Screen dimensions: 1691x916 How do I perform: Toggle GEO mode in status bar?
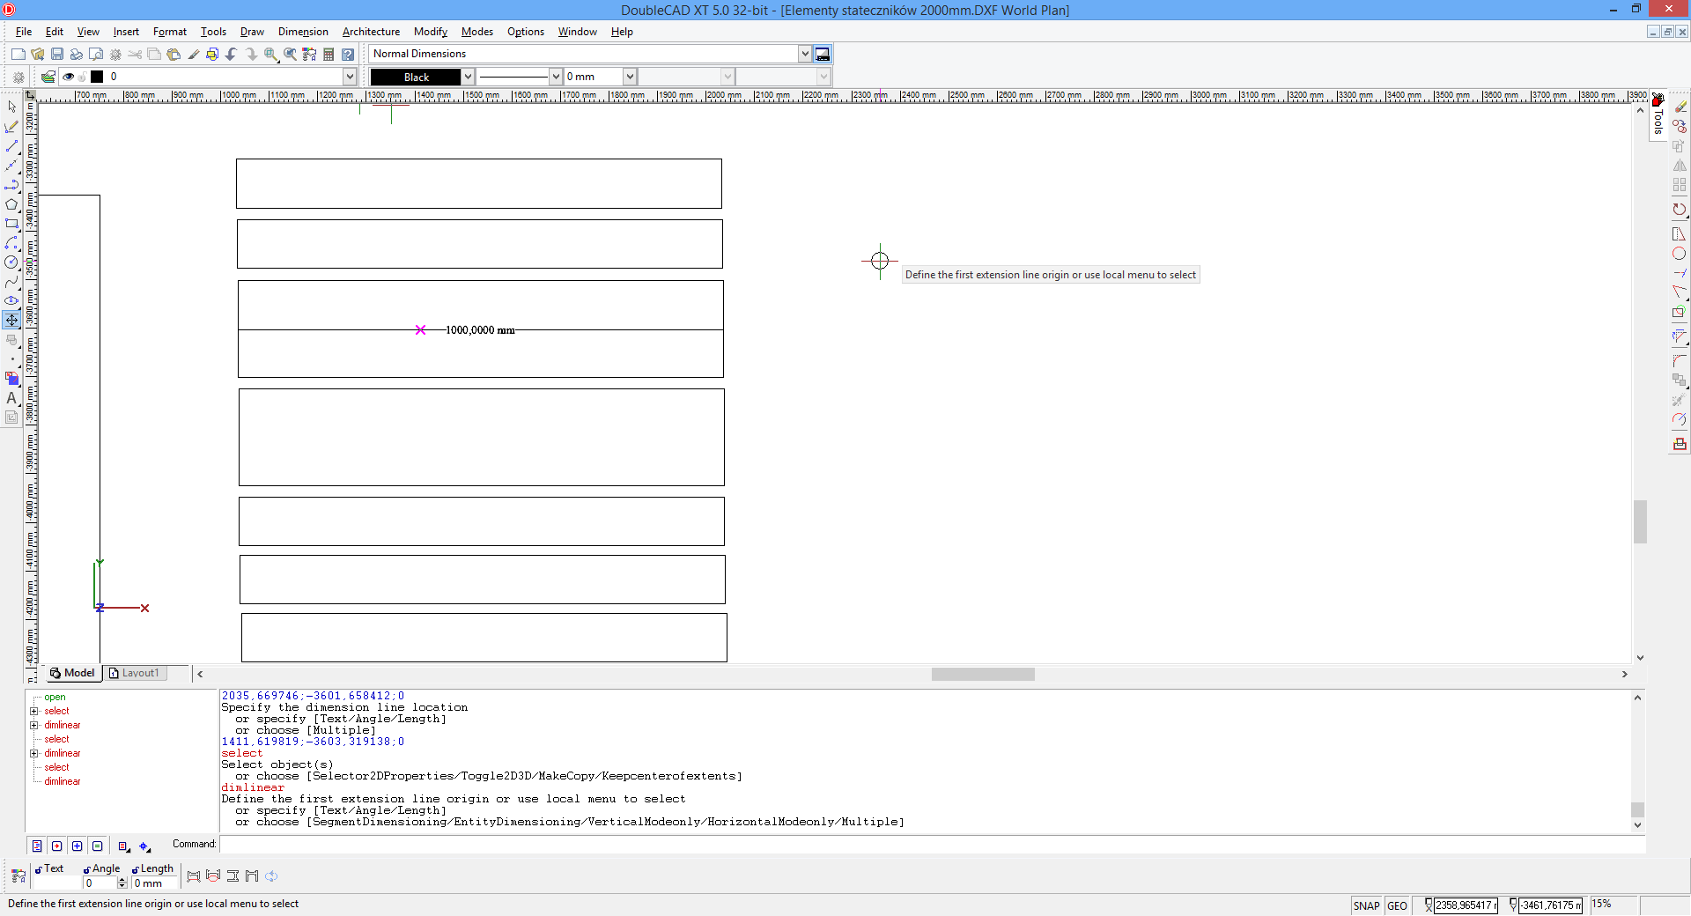1397,905
